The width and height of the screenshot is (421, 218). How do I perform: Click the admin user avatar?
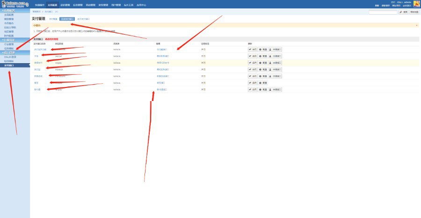point(416,4)
